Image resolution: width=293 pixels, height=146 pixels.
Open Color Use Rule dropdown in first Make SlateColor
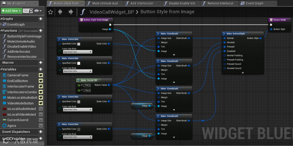coord(78,52)
